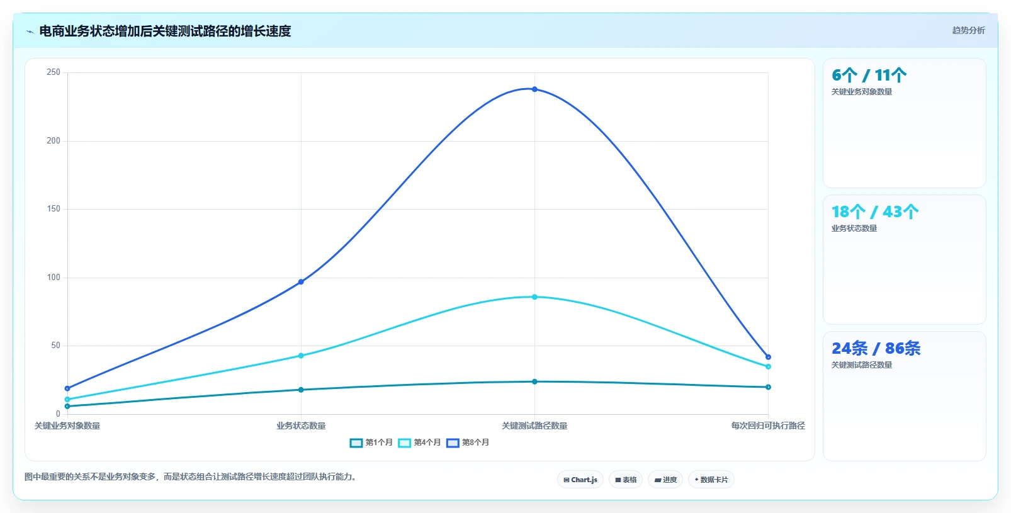Select the 第4个月 point at 关键测试路径数量
This screenshot has width=1011, height=513.
pyautogui.click(x=534, y=297)
